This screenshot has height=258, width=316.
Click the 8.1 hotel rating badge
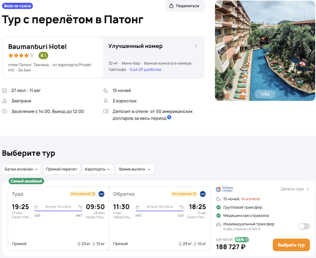click(43, 55)
